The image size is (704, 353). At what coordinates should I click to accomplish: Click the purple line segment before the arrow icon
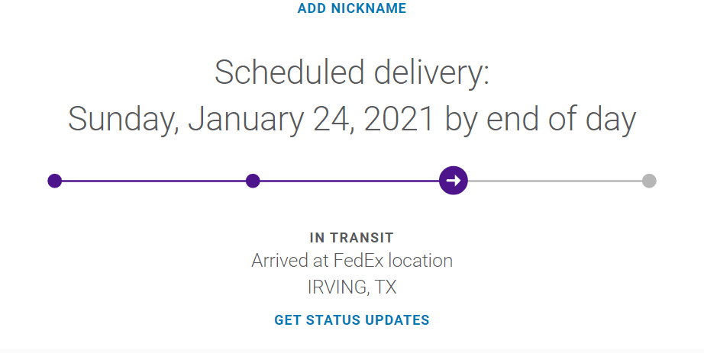[347, 181]
